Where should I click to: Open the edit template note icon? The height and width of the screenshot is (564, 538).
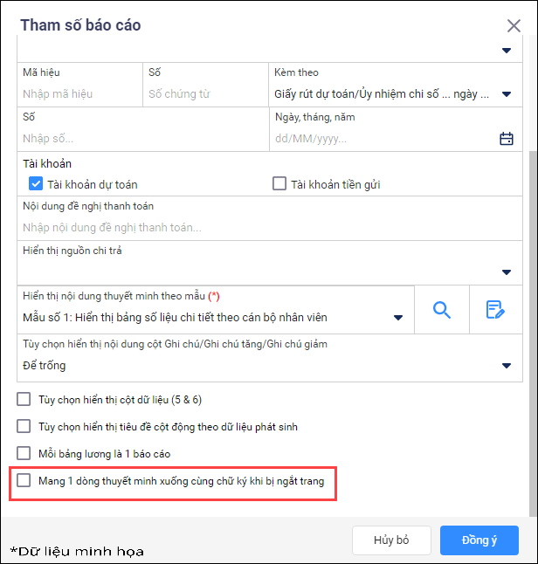[495, 310]
